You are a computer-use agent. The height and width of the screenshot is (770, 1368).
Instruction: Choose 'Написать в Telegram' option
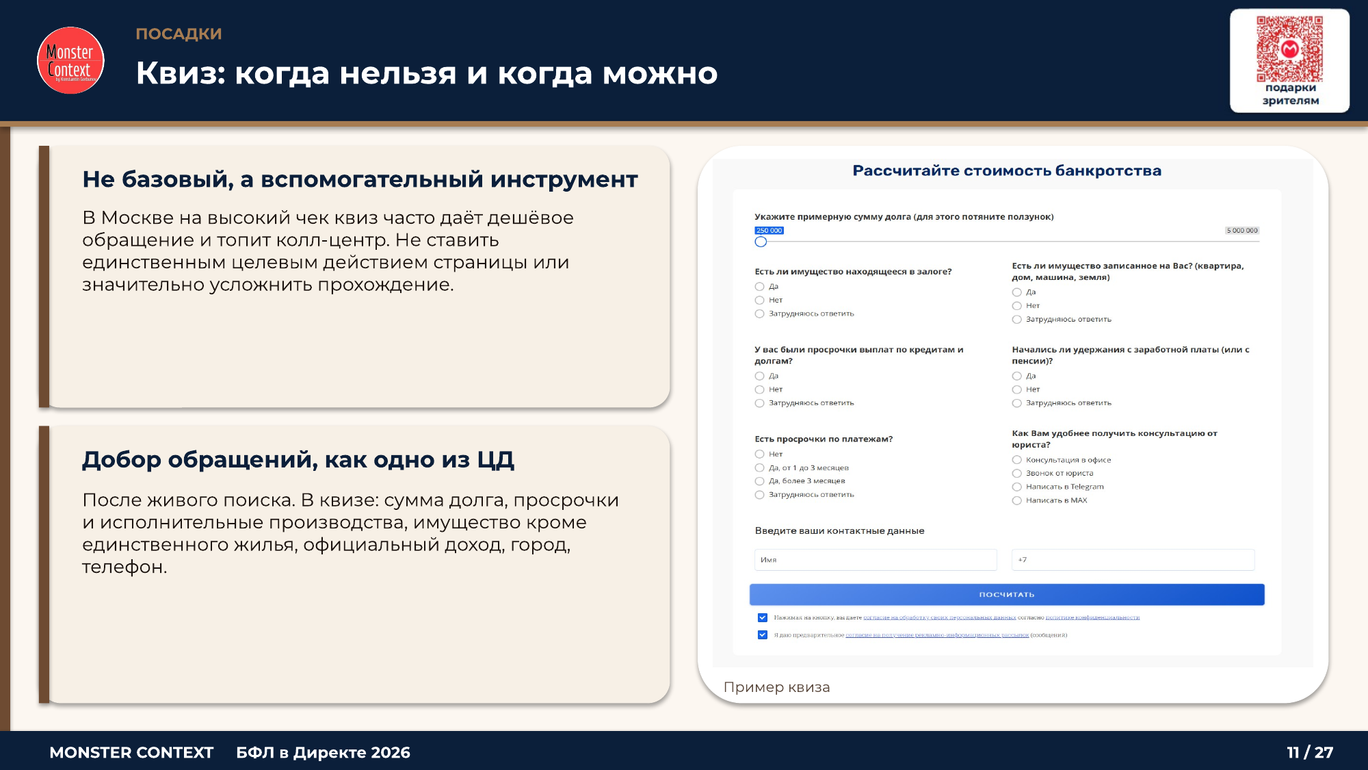pyautogui.click(x=1016, y=487)
